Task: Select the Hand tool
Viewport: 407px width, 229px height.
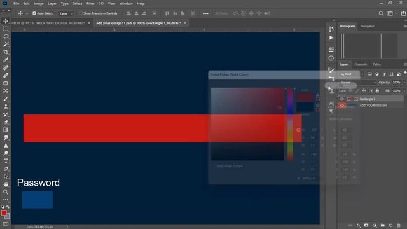Action: pos(6,184)
